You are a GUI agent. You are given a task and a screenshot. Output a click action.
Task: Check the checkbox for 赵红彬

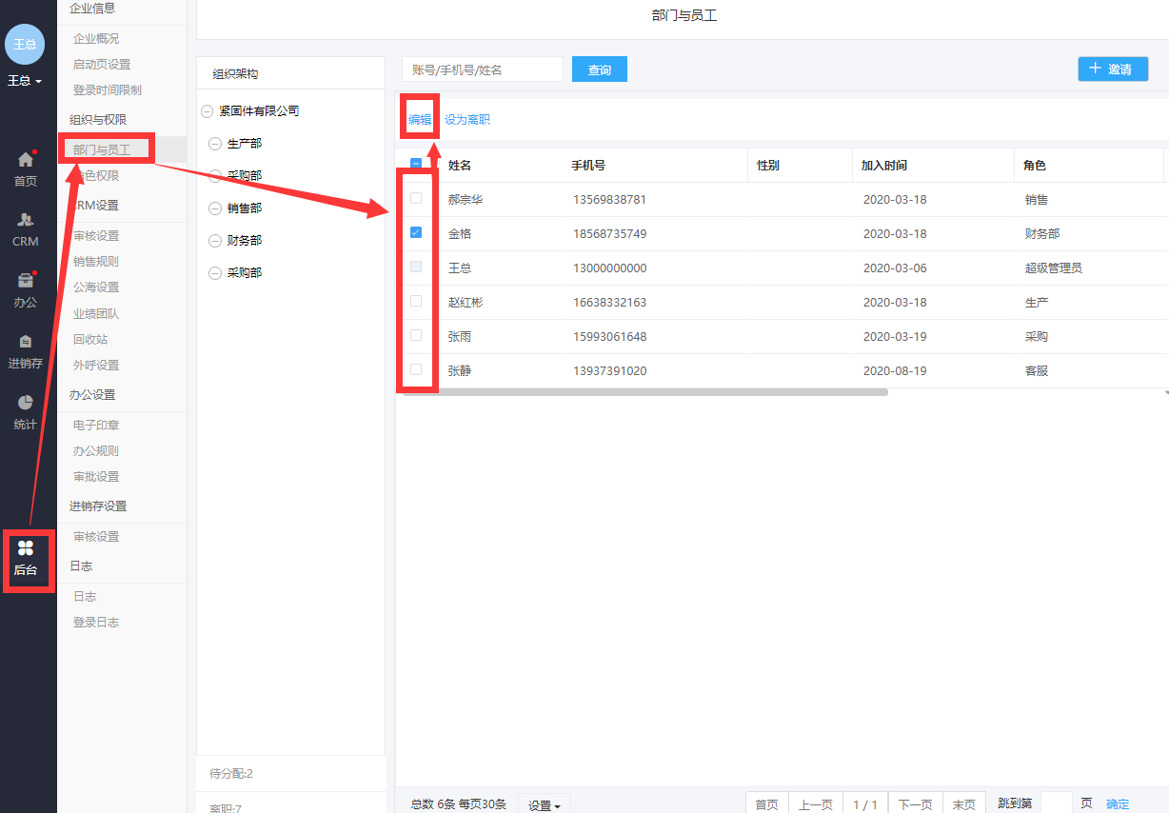(416, 301)
